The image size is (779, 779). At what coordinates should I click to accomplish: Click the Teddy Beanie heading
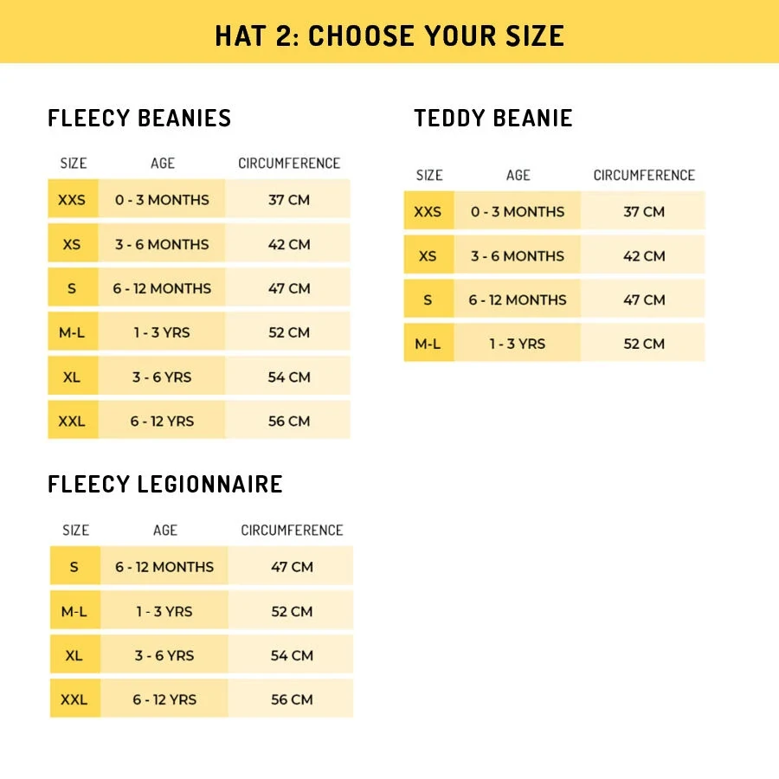click(x=493, y=119)
